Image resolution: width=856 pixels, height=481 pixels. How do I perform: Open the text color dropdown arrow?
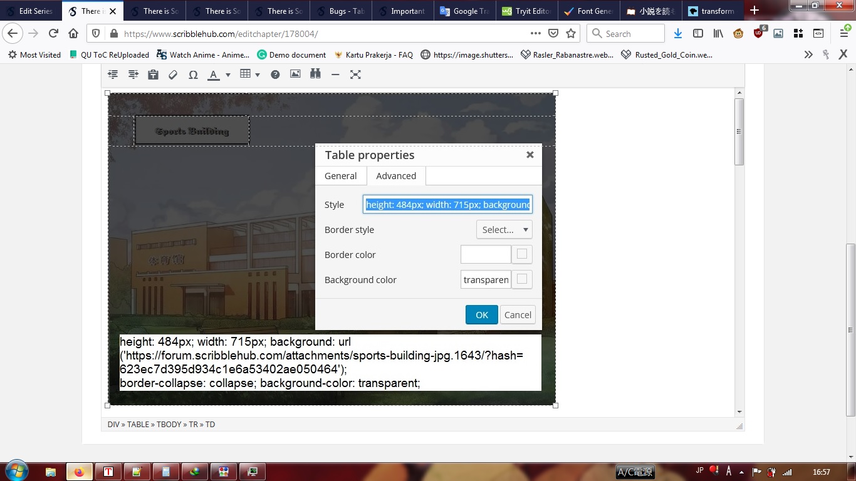(227, 75)
